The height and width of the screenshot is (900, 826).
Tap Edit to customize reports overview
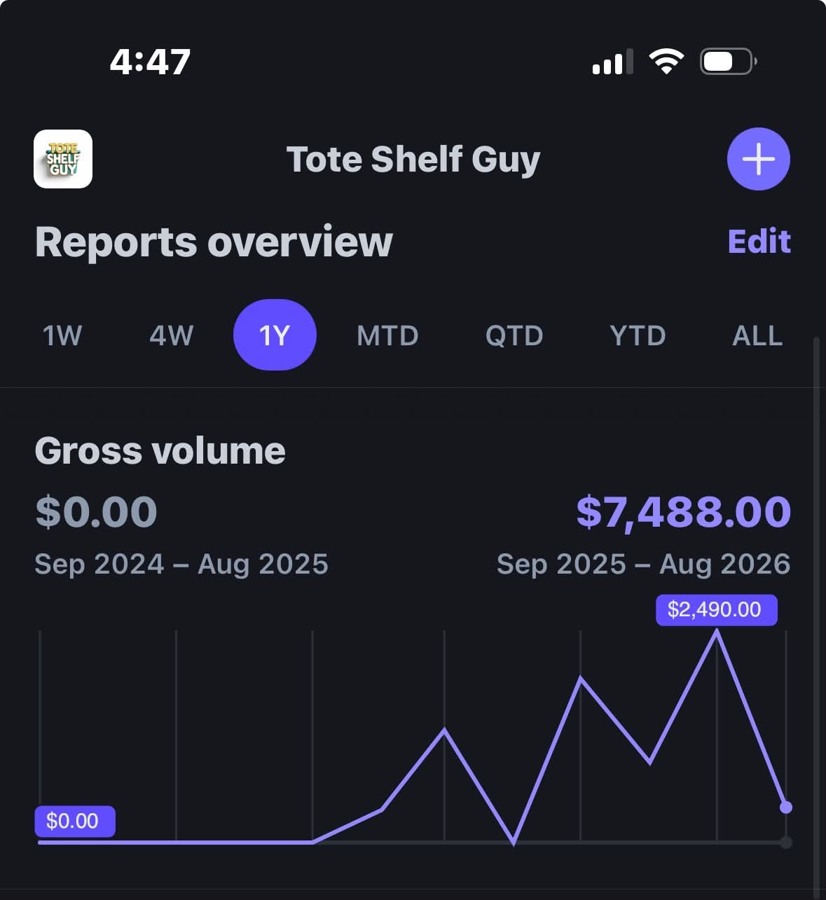tap(759, 242)
